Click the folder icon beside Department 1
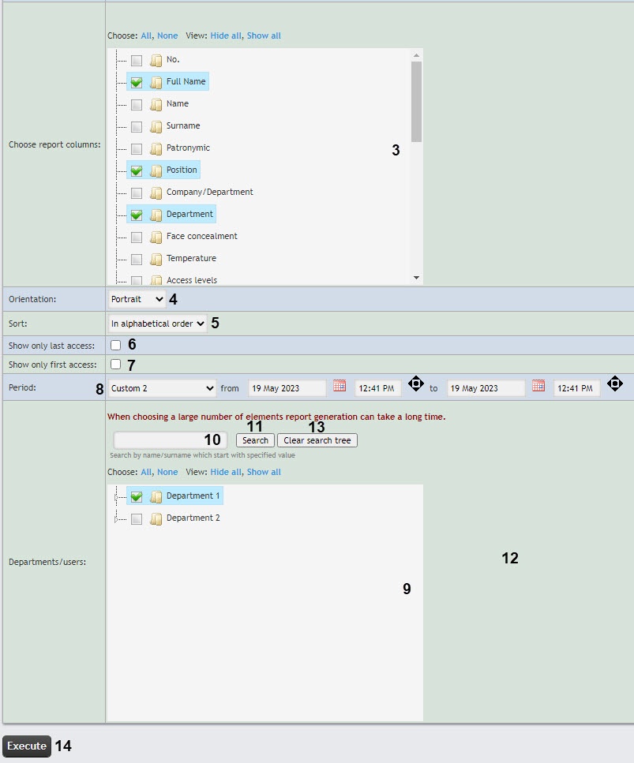Screen dimensions: 634x763 (156, 496)
